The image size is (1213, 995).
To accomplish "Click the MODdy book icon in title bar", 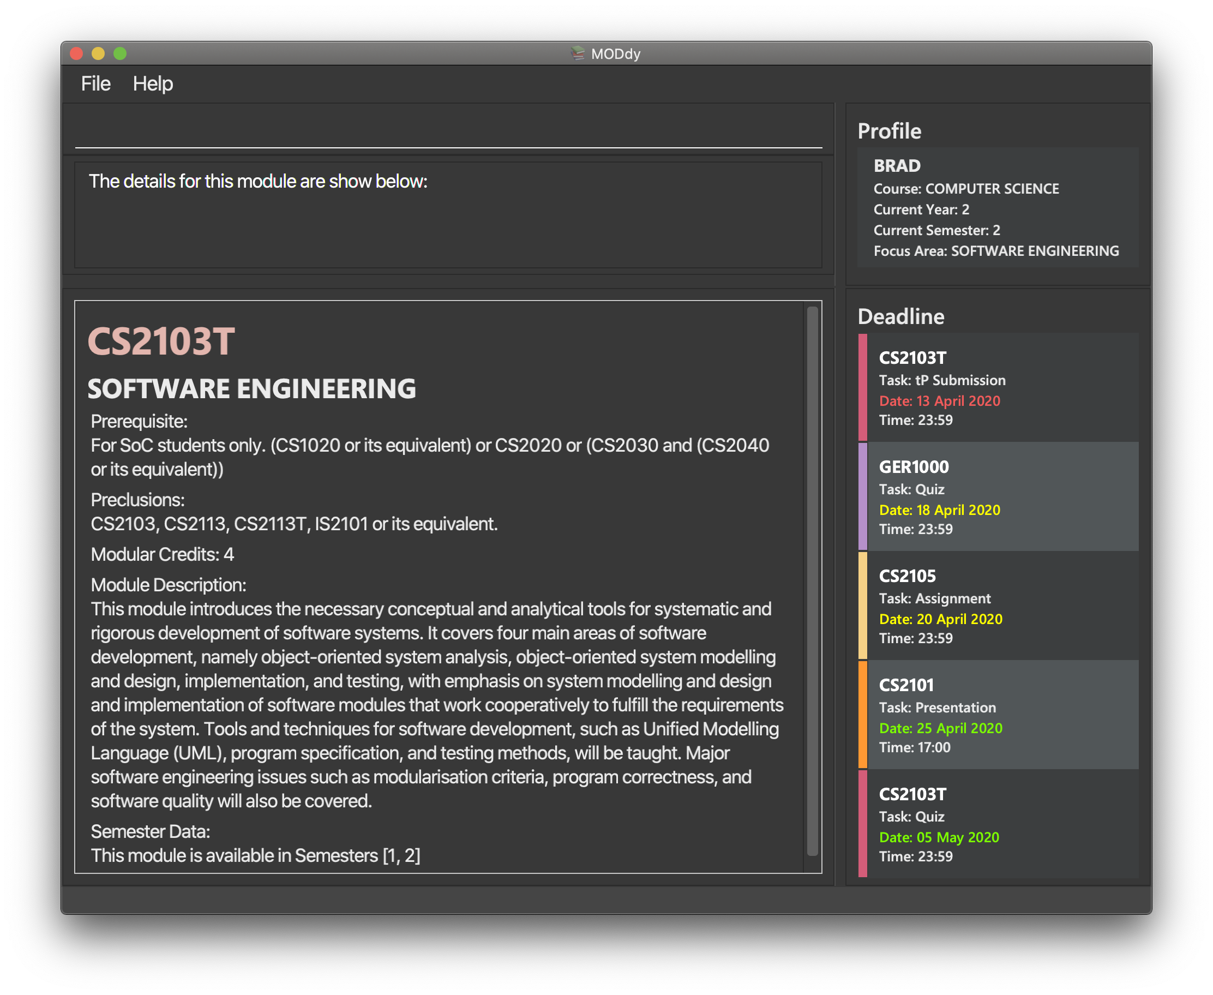I will [578, 53].
